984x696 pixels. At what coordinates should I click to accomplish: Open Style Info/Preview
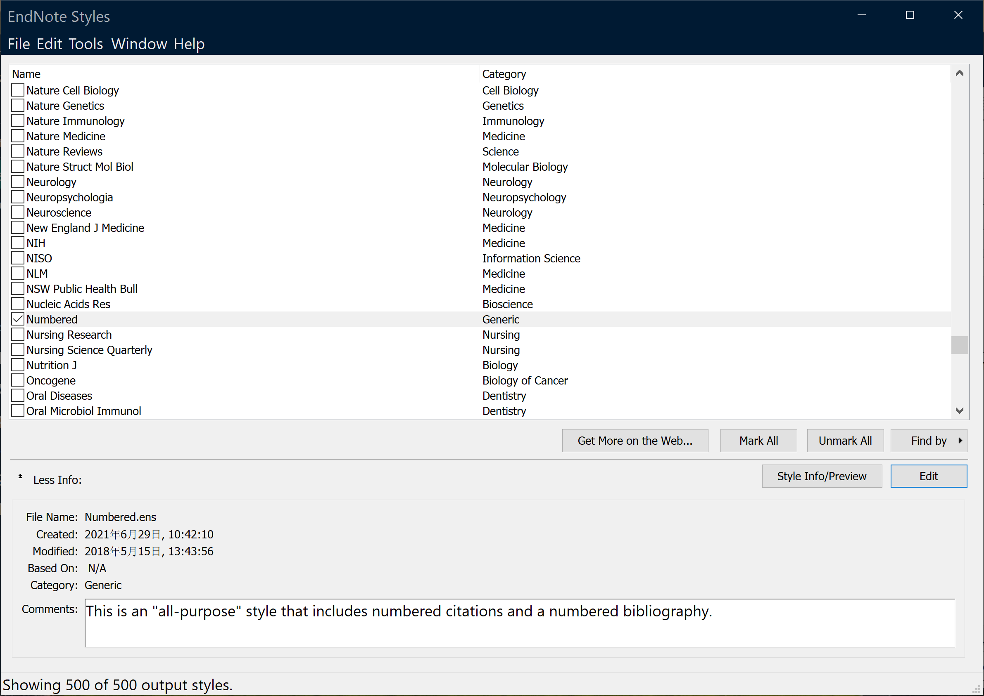tap(821, 476)
